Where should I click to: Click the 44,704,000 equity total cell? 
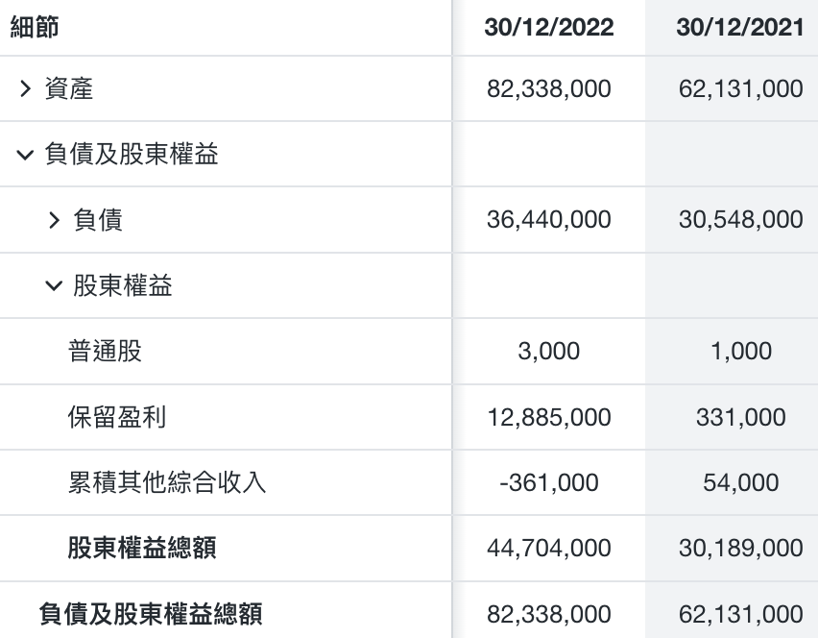click(x=549, y=549)
